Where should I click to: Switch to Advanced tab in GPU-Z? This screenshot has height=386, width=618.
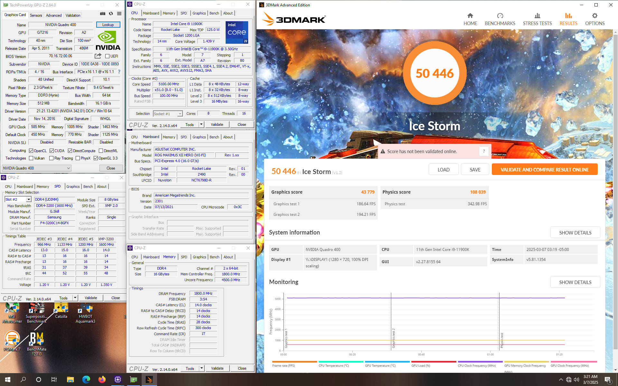coord(54,15)
